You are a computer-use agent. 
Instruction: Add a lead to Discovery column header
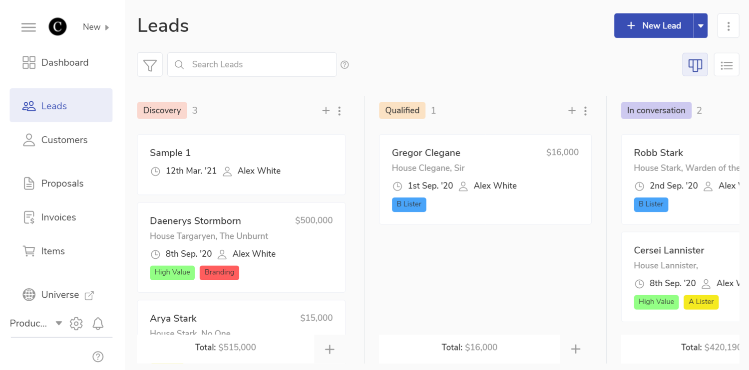[x=326, y=111]
